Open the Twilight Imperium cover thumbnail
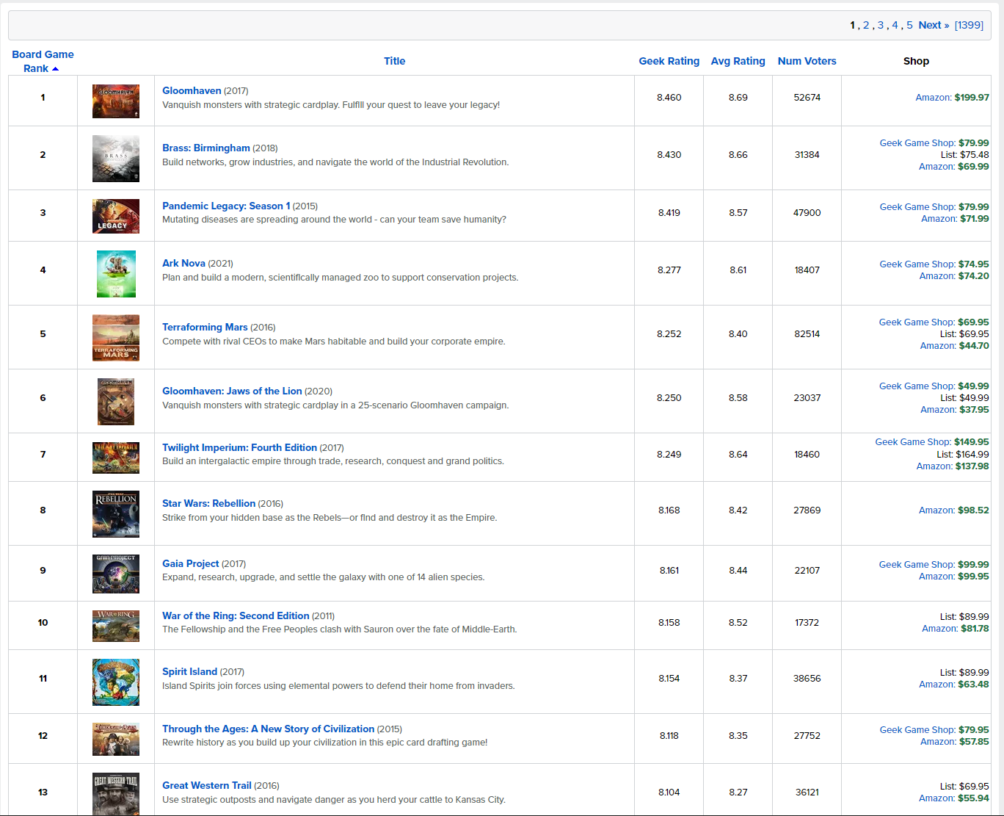 pyautogui.click(x=116, y=458)
